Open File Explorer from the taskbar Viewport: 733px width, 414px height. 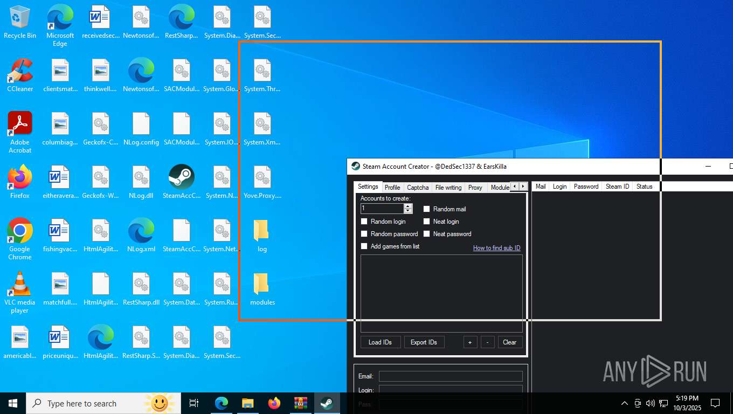tap(248, 403)
